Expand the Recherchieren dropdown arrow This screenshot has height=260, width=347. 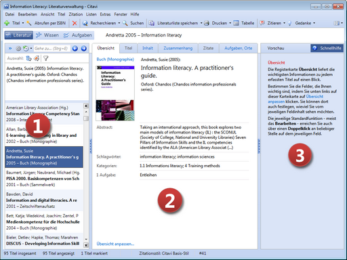(x=119, y=23)
